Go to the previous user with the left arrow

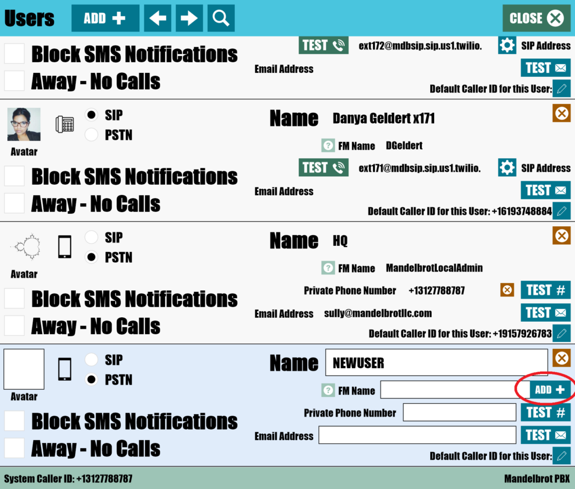(158, 18)
